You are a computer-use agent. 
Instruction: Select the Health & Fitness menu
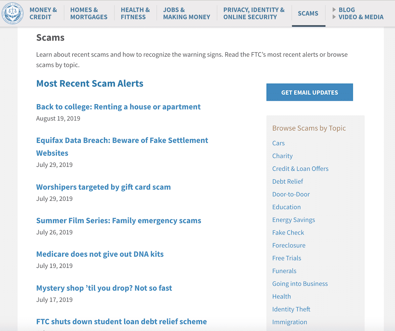(135, 13)
